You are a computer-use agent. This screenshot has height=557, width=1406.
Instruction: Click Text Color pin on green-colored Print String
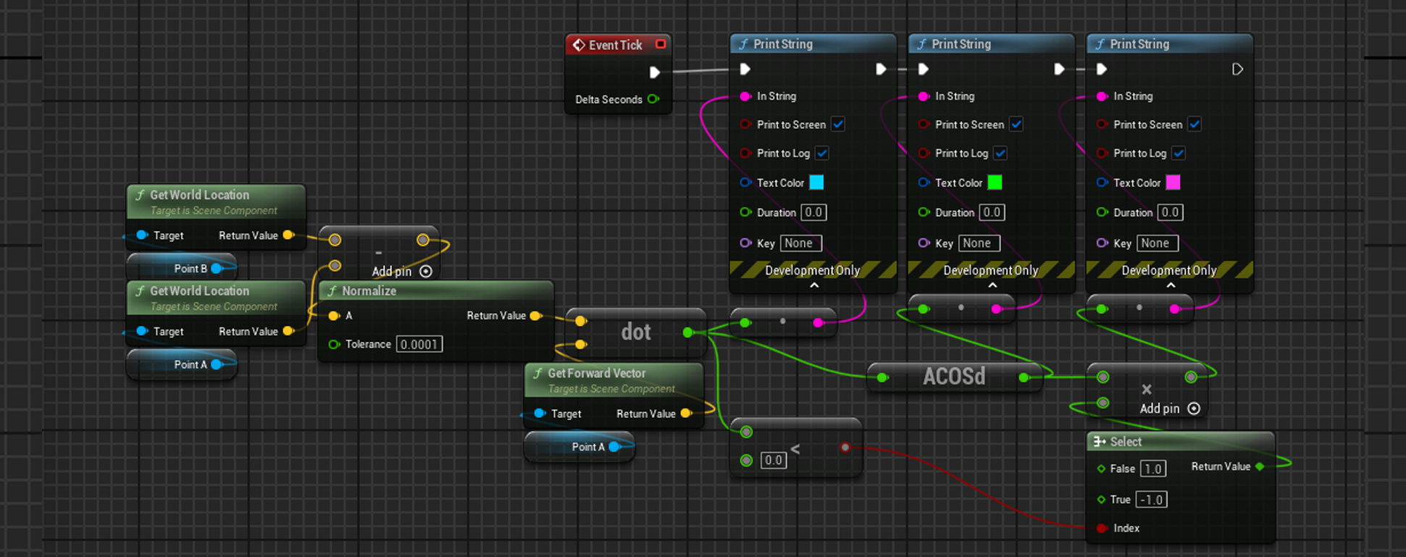(x=924, y=183)
